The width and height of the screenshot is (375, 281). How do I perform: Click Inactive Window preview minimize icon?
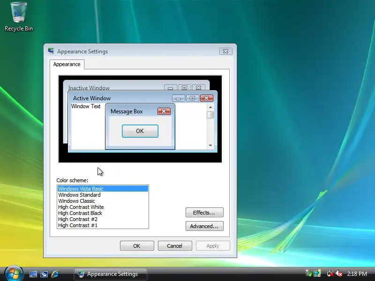(170, 88)
